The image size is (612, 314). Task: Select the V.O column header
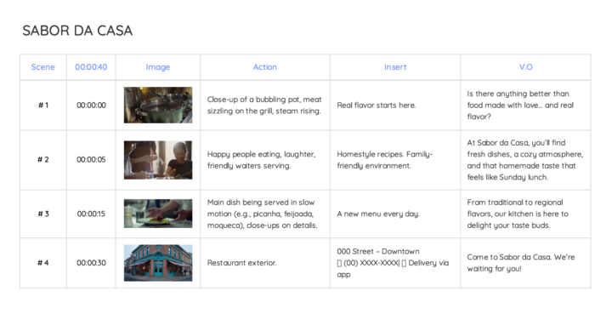coord(526,67)
